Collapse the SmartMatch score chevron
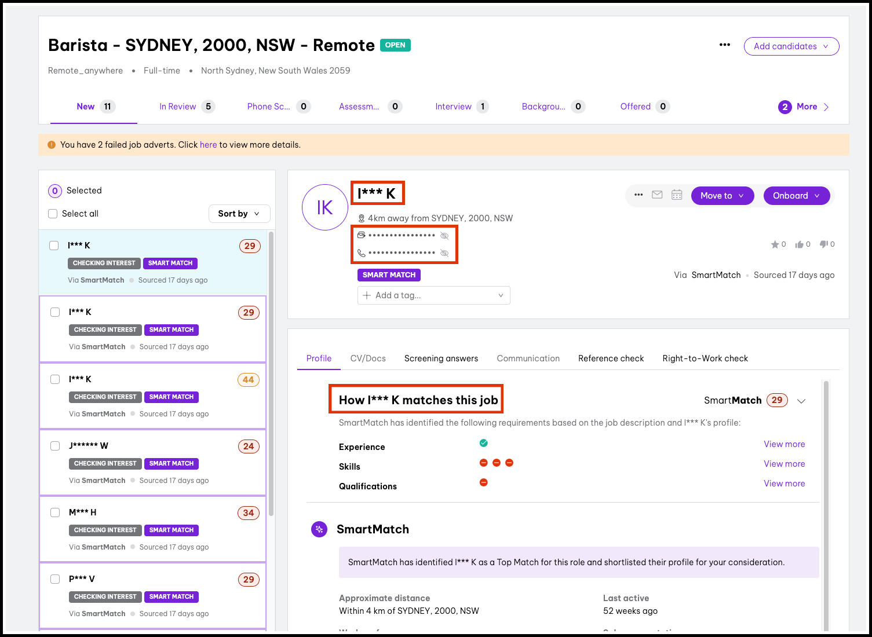872x637 pixels. (801, 401)
